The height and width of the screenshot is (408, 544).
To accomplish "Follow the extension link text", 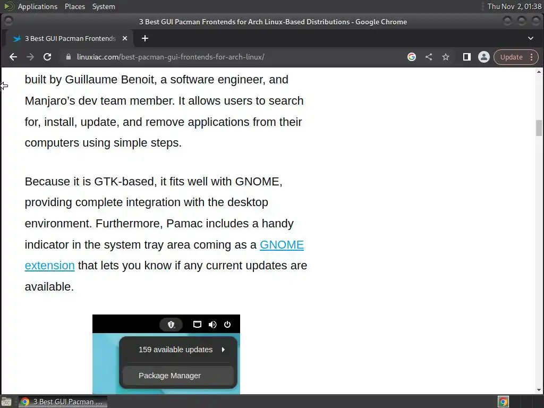I will [49, 266].
